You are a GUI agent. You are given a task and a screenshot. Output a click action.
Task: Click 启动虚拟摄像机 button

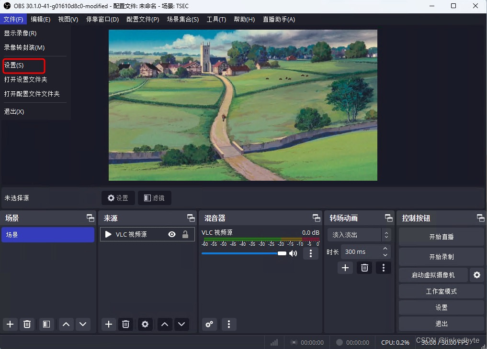tap(433, 275)
